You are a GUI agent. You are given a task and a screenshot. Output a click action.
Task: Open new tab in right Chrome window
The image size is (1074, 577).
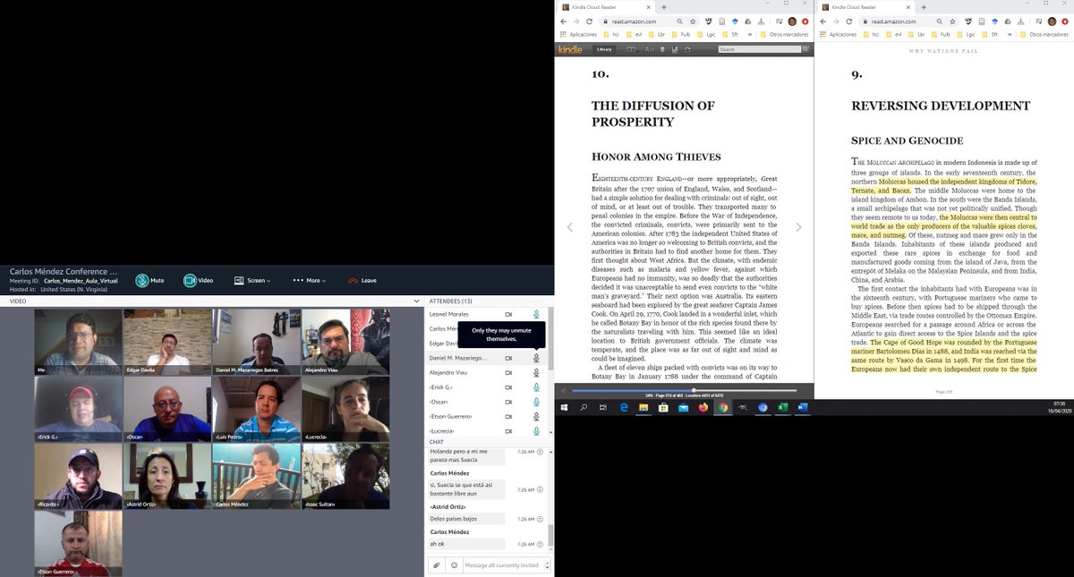925,6
